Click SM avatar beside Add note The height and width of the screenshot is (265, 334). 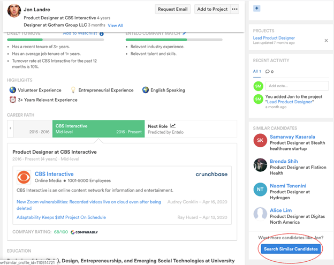[258, 86]
